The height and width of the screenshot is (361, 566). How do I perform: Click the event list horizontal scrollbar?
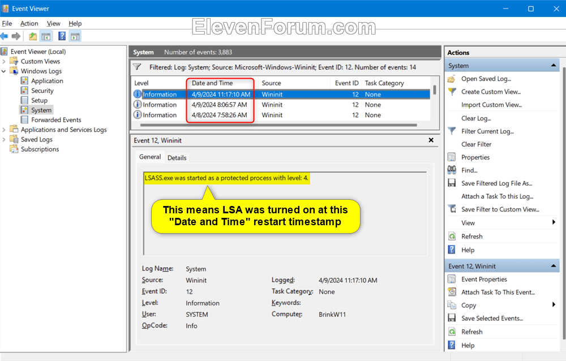click(x=278, y=125)
